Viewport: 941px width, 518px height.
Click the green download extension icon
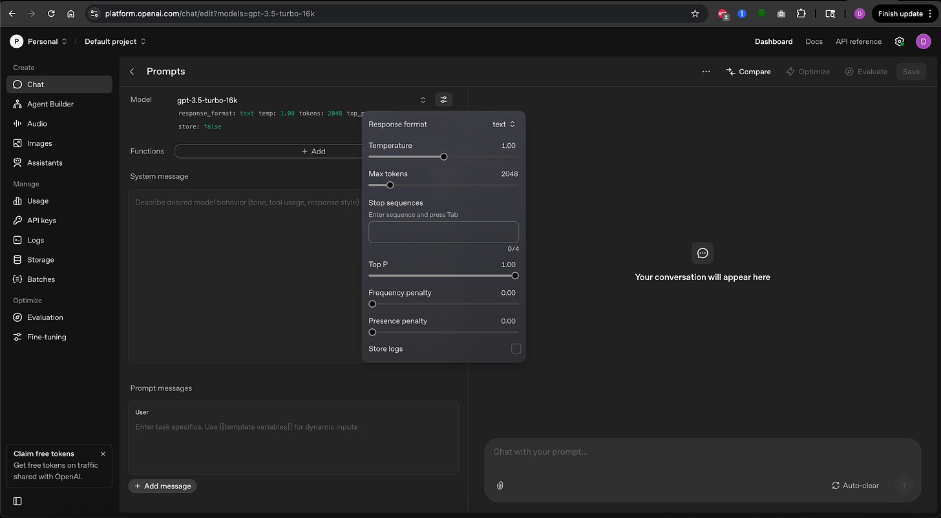(761, 14)
